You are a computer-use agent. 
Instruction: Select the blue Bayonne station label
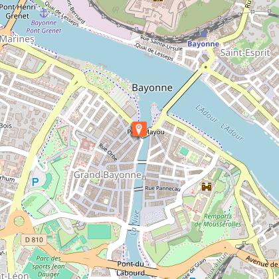pyautogui.click(x=203, y=44)
